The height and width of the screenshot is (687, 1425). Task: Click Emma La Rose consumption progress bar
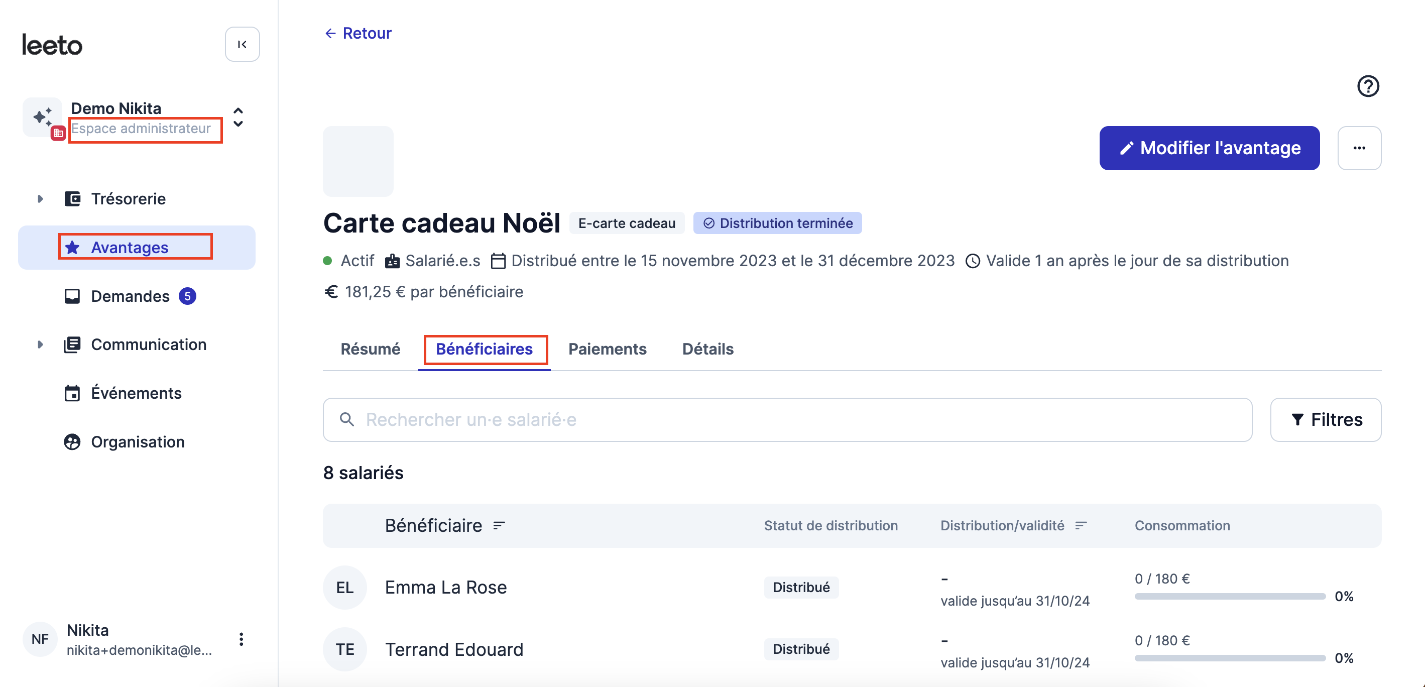pyautogui.click(x=1230, y=597)
